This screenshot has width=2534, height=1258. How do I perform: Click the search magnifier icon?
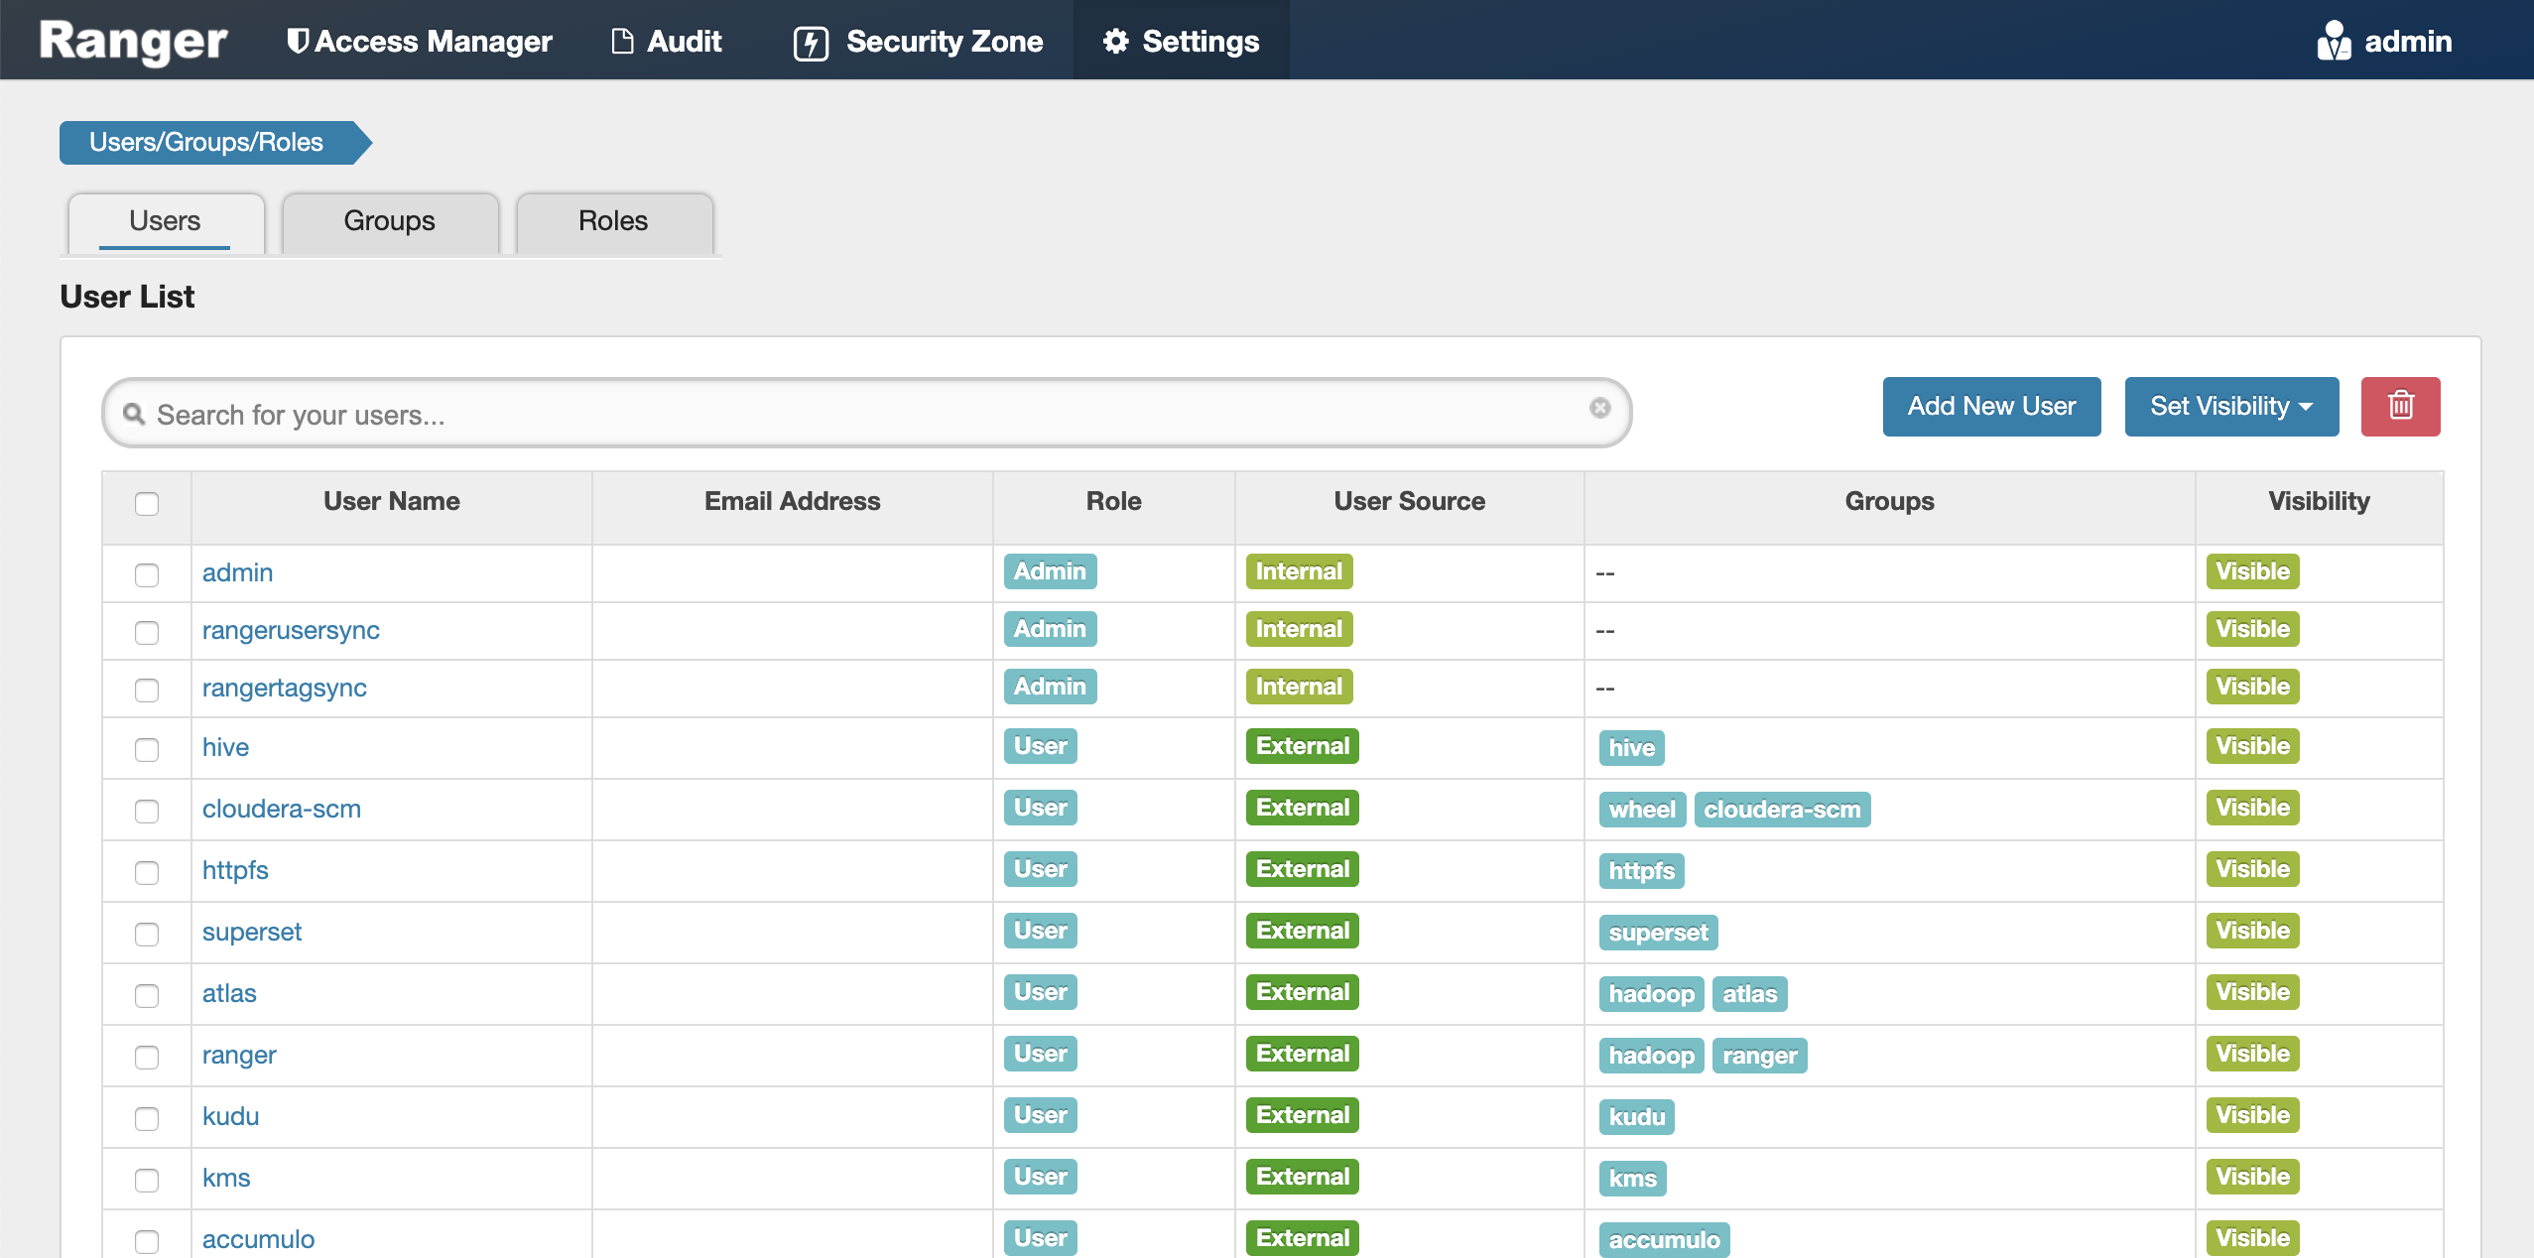point(134,414)
